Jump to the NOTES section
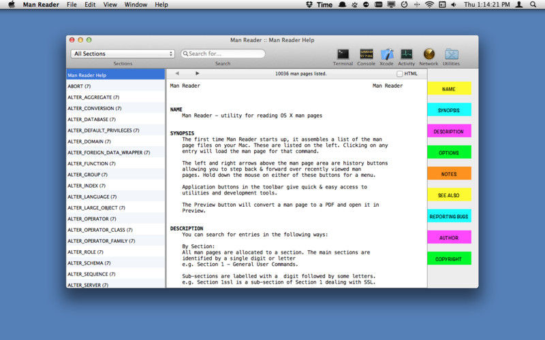This screenshot has height=340, width=545. pyautogui.click(x=449, y=173)
